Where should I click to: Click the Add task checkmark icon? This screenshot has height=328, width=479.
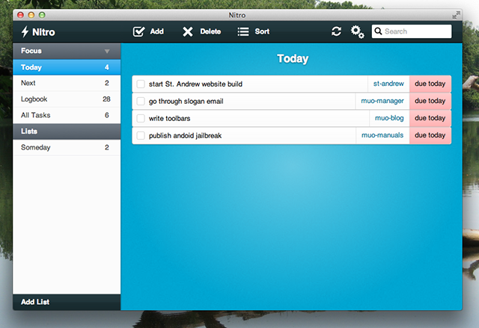point(138,31)
